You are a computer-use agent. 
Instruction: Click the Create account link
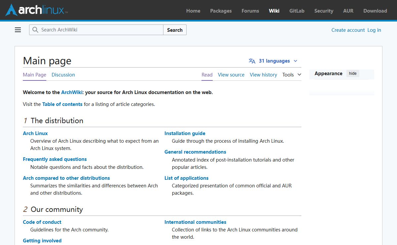pos(348,30)
